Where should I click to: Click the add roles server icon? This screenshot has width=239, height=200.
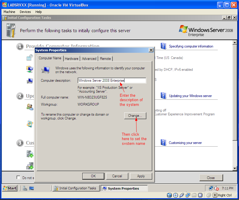[x=30, y=154]
